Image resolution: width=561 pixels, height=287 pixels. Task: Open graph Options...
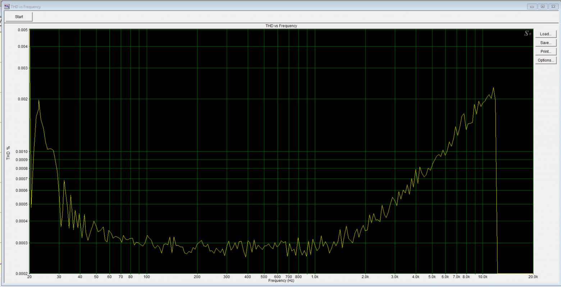click(546, 60)
